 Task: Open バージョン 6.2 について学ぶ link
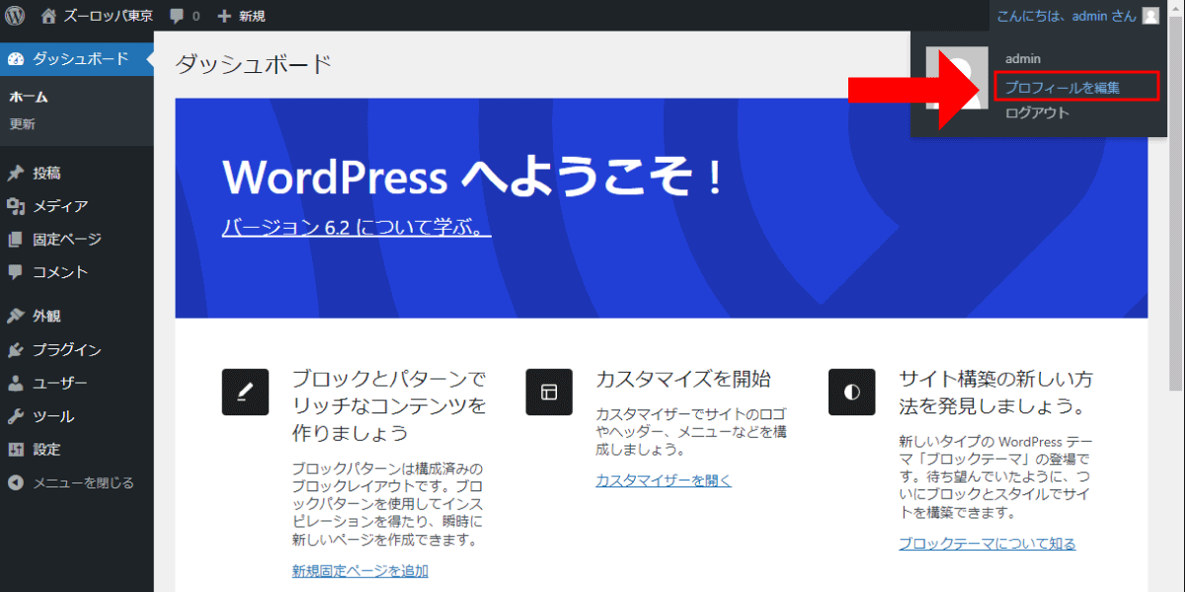(356, 228)
